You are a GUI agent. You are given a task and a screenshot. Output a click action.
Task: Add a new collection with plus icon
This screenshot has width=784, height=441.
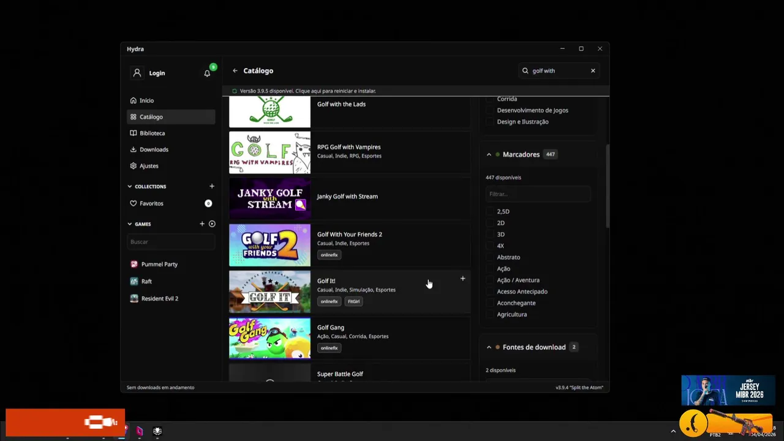coord(212,186)
